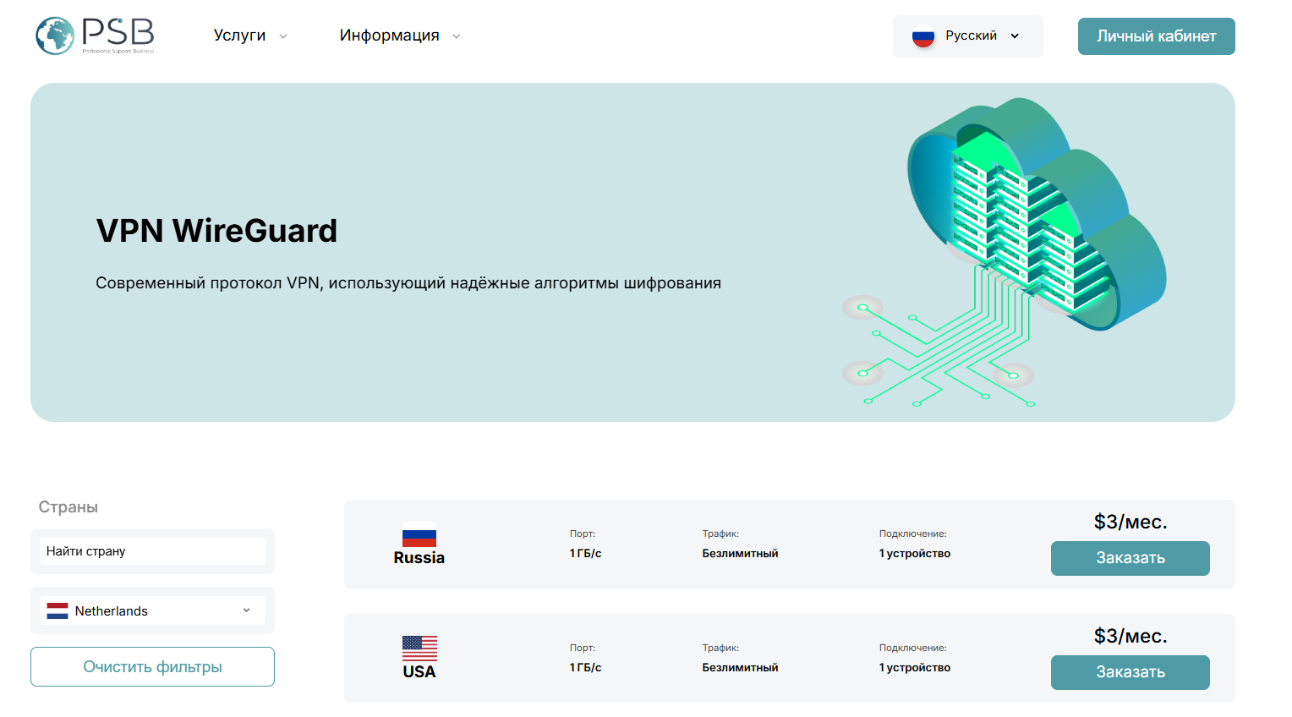Open the Русский language dropdown
The image size is (1292, 717).
tap(968, 36)
